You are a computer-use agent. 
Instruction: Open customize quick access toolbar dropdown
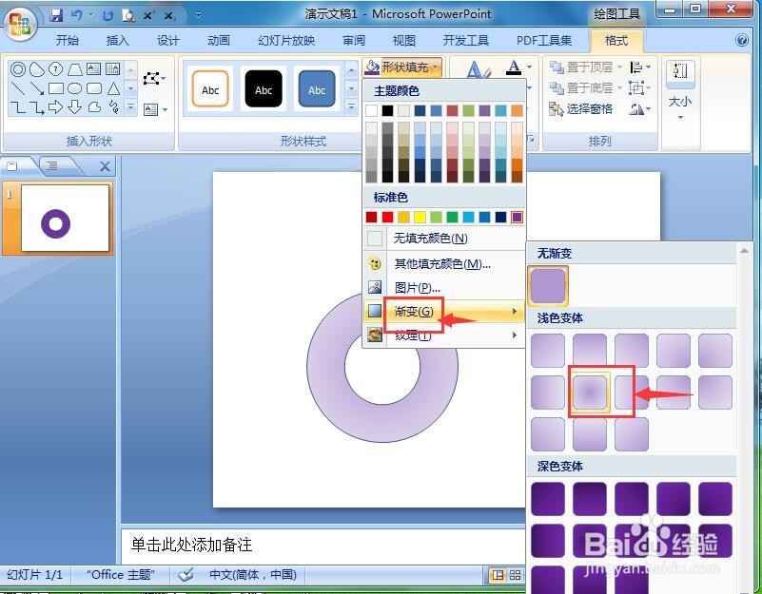coord(198,15)
